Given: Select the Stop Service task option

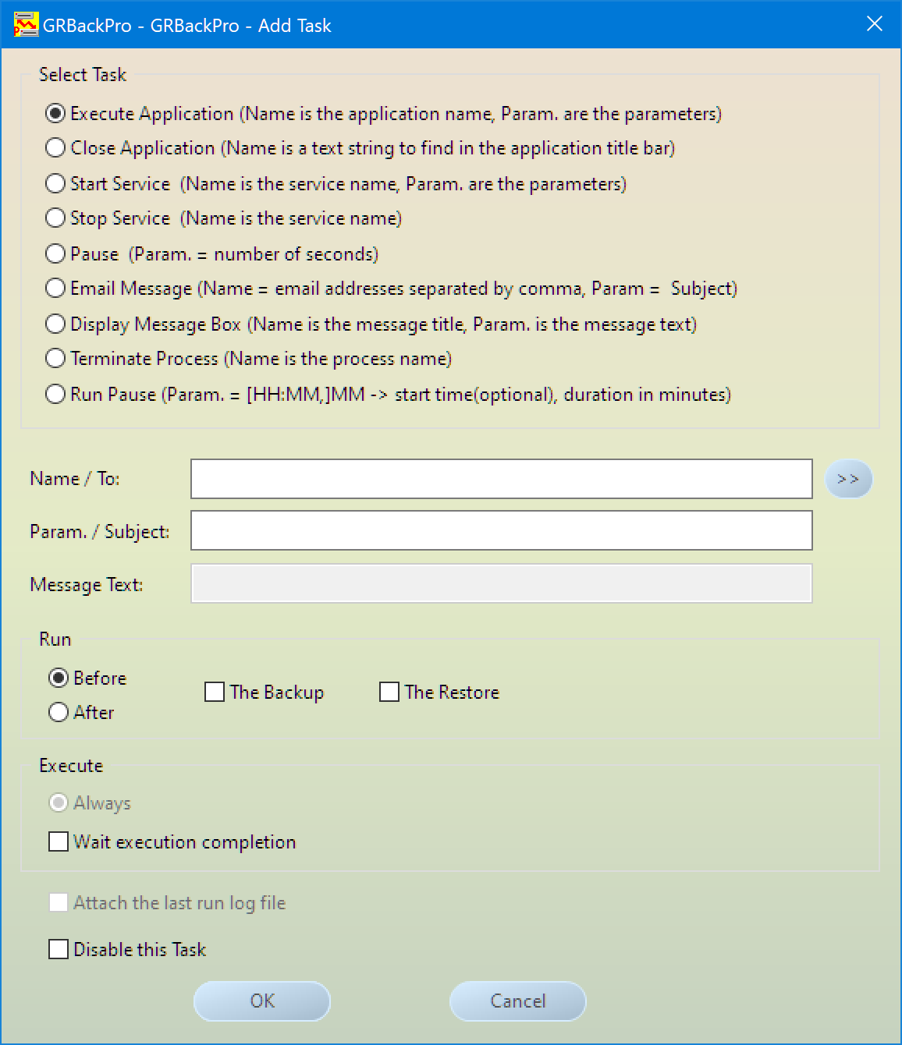Looking at the screenshot, I should click(55, 218).
